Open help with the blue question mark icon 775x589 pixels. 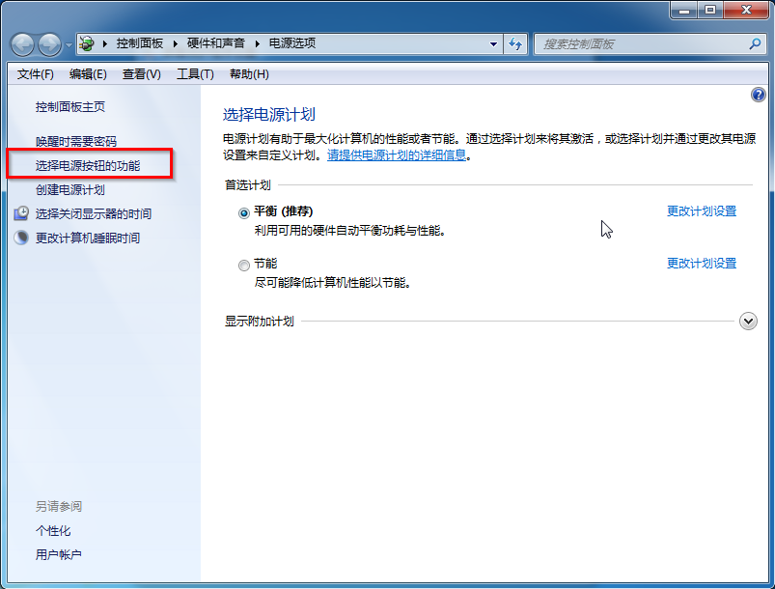(758, 95)
